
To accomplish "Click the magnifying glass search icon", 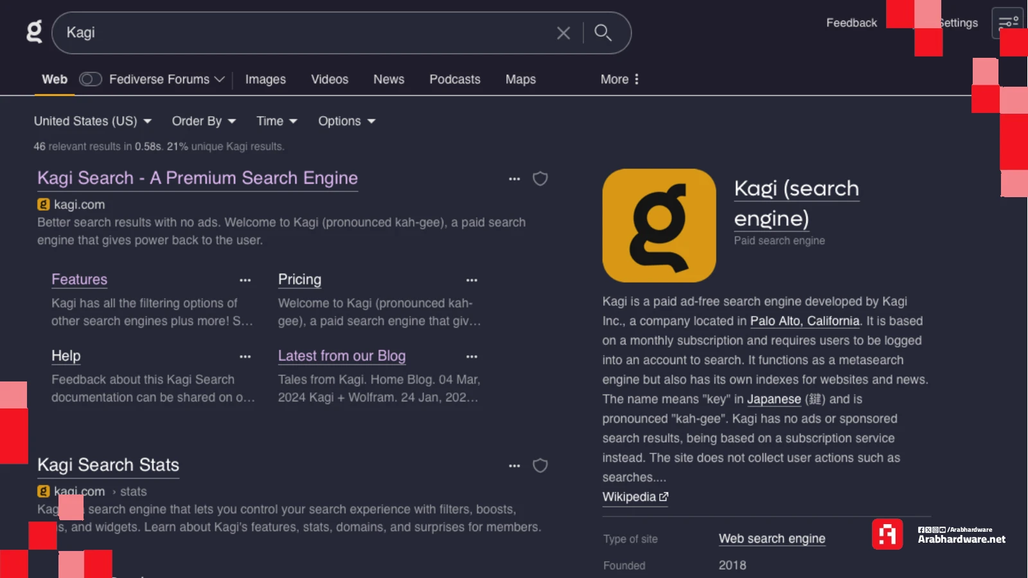I will click(603, 33).
